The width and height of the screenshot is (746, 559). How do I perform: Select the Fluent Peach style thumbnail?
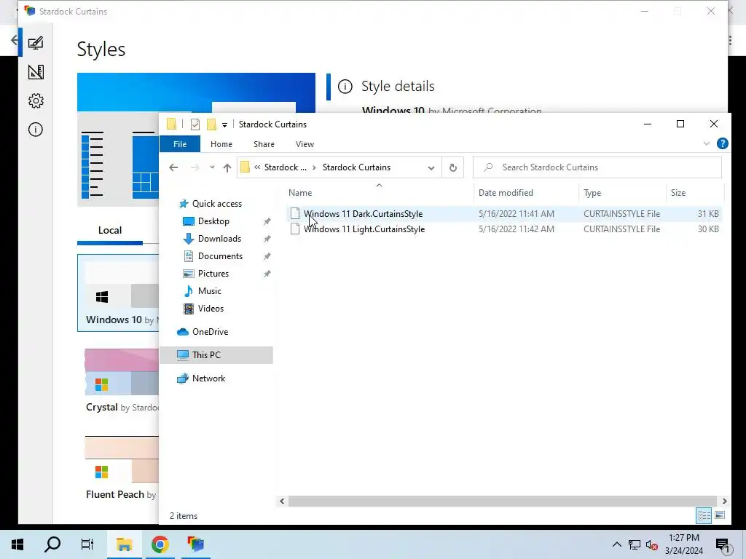coord(122,459)
